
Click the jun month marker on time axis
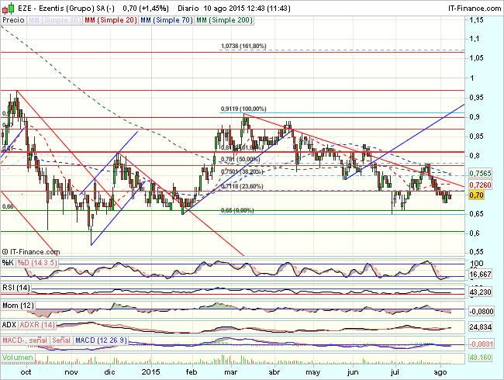(353, 372)
